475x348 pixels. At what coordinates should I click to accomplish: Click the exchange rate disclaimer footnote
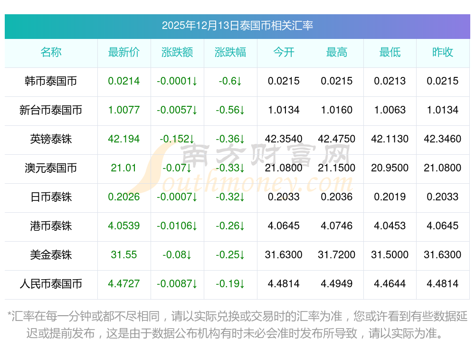coord(237,324)
